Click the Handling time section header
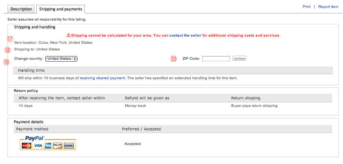The image size is (343, 164). click(31, 70)
